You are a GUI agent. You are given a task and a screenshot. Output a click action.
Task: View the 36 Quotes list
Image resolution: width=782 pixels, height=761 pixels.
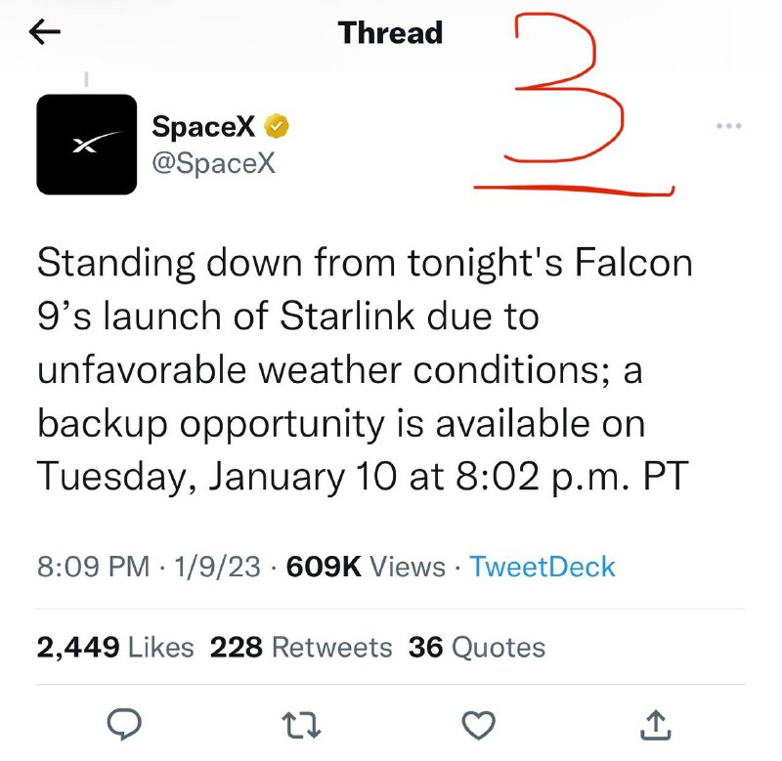pyautogui.click(x=477, y=648)
